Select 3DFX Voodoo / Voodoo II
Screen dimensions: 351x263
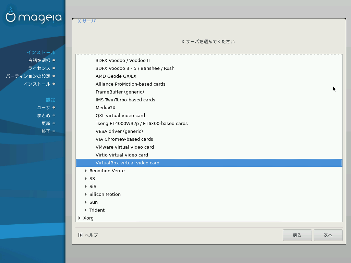pos(209,60)
